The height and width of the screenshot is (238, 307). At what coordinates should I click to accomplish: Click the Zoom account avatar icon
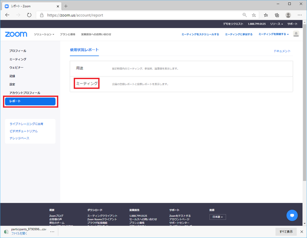pyautogui.click(x=296, y=34)
